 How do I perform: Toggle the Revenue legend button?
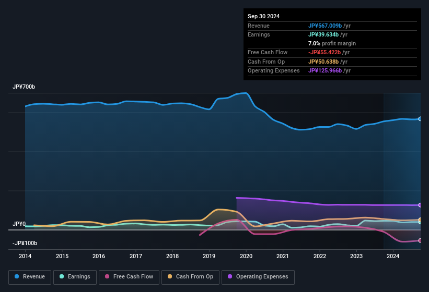(30, 276)
